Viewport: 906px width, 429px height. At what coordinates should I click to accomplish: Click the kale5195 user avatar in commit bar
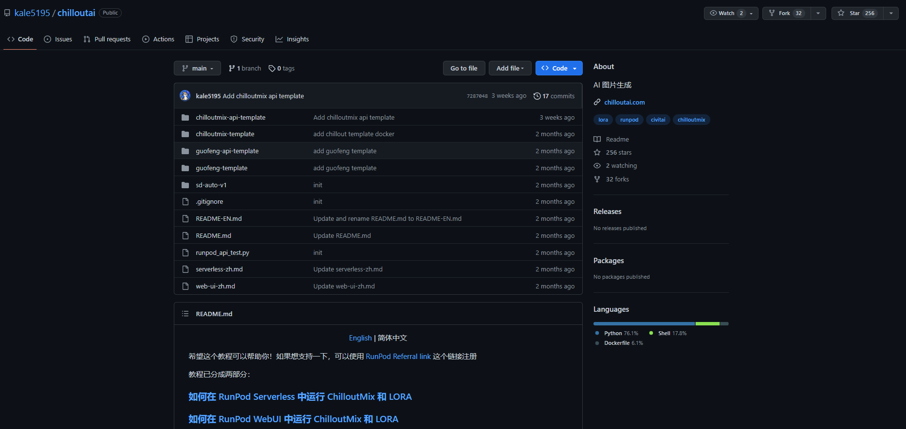[x=185, y=96]
